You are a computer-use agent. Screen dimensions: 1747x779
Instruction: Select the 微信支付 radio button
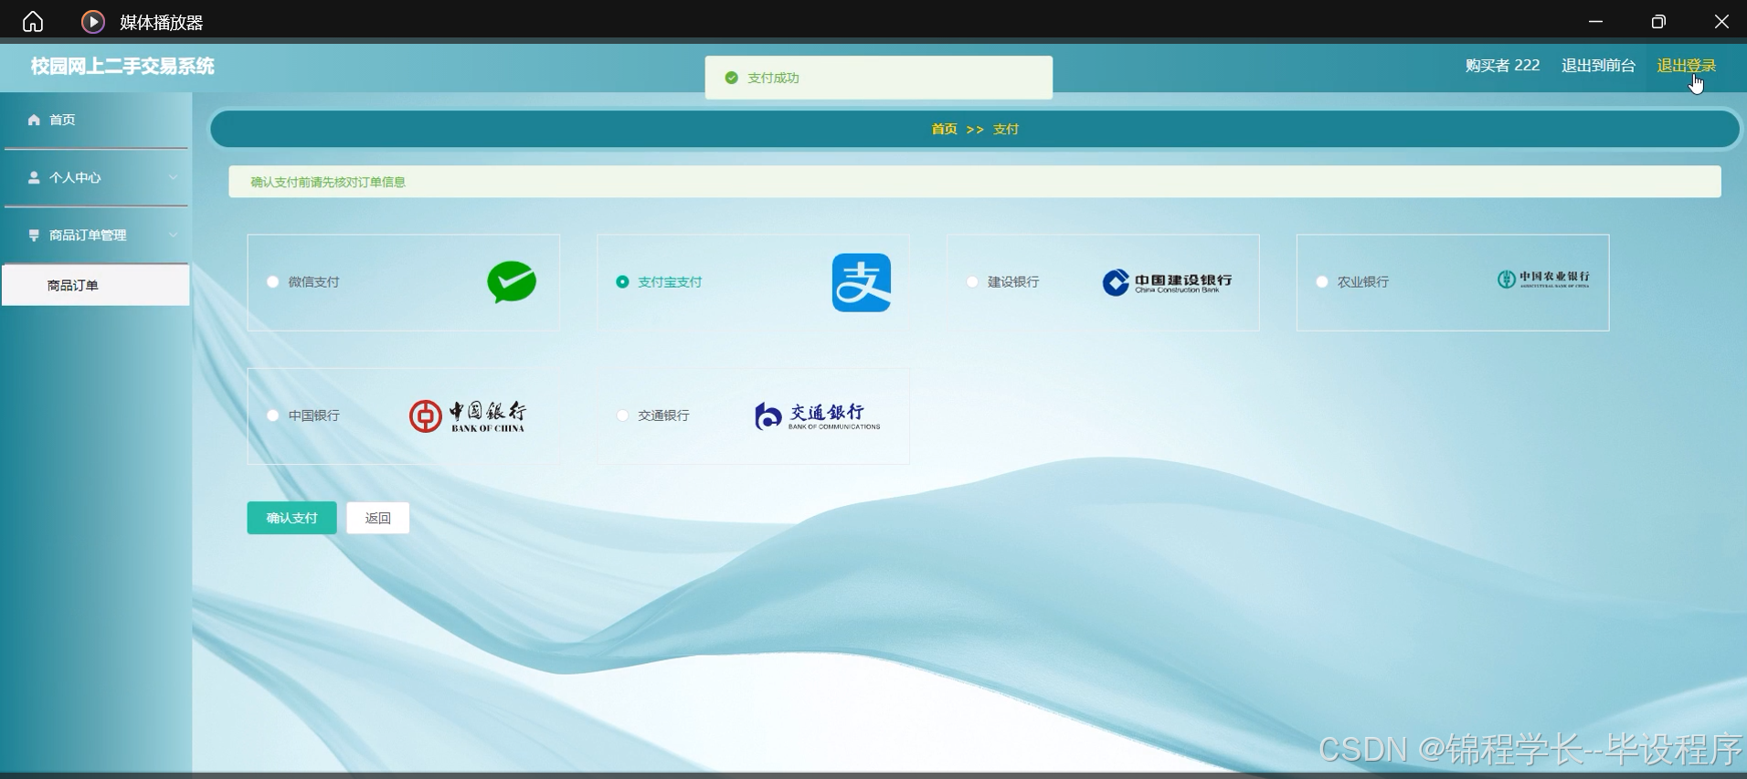(272, 281)
